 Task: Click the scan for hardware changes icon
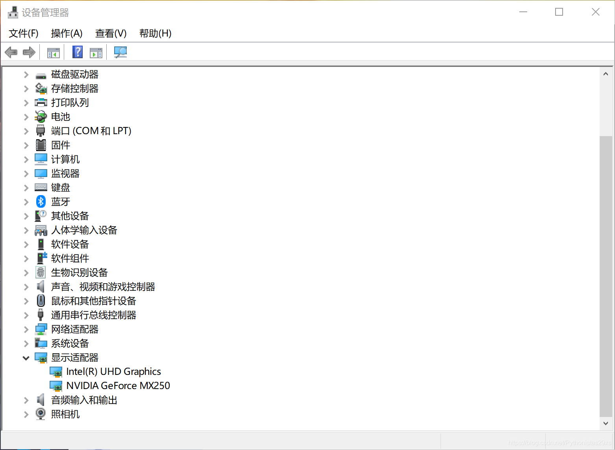click(120, 52)
